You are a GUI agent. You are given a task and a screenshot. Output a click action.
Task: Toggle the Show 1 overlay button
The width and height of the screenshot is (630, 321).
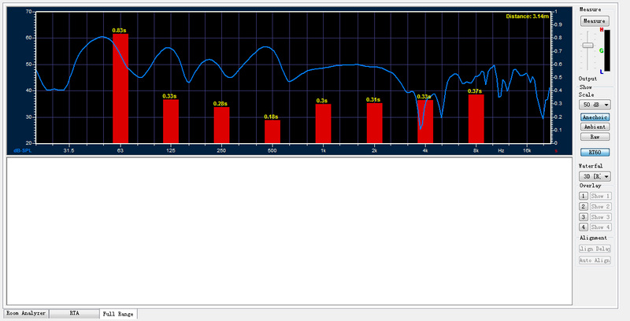pos(600,196)
